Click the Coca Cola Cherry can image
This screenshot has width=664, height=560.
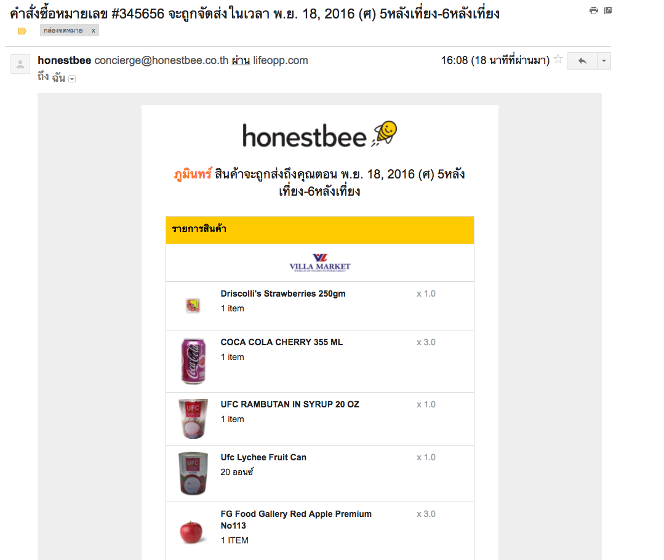(x=193, y=361)
